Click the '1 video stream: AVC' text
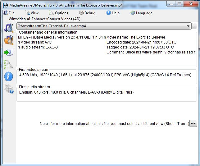Viewport: 200px width, 166px height. coord(35,42)
